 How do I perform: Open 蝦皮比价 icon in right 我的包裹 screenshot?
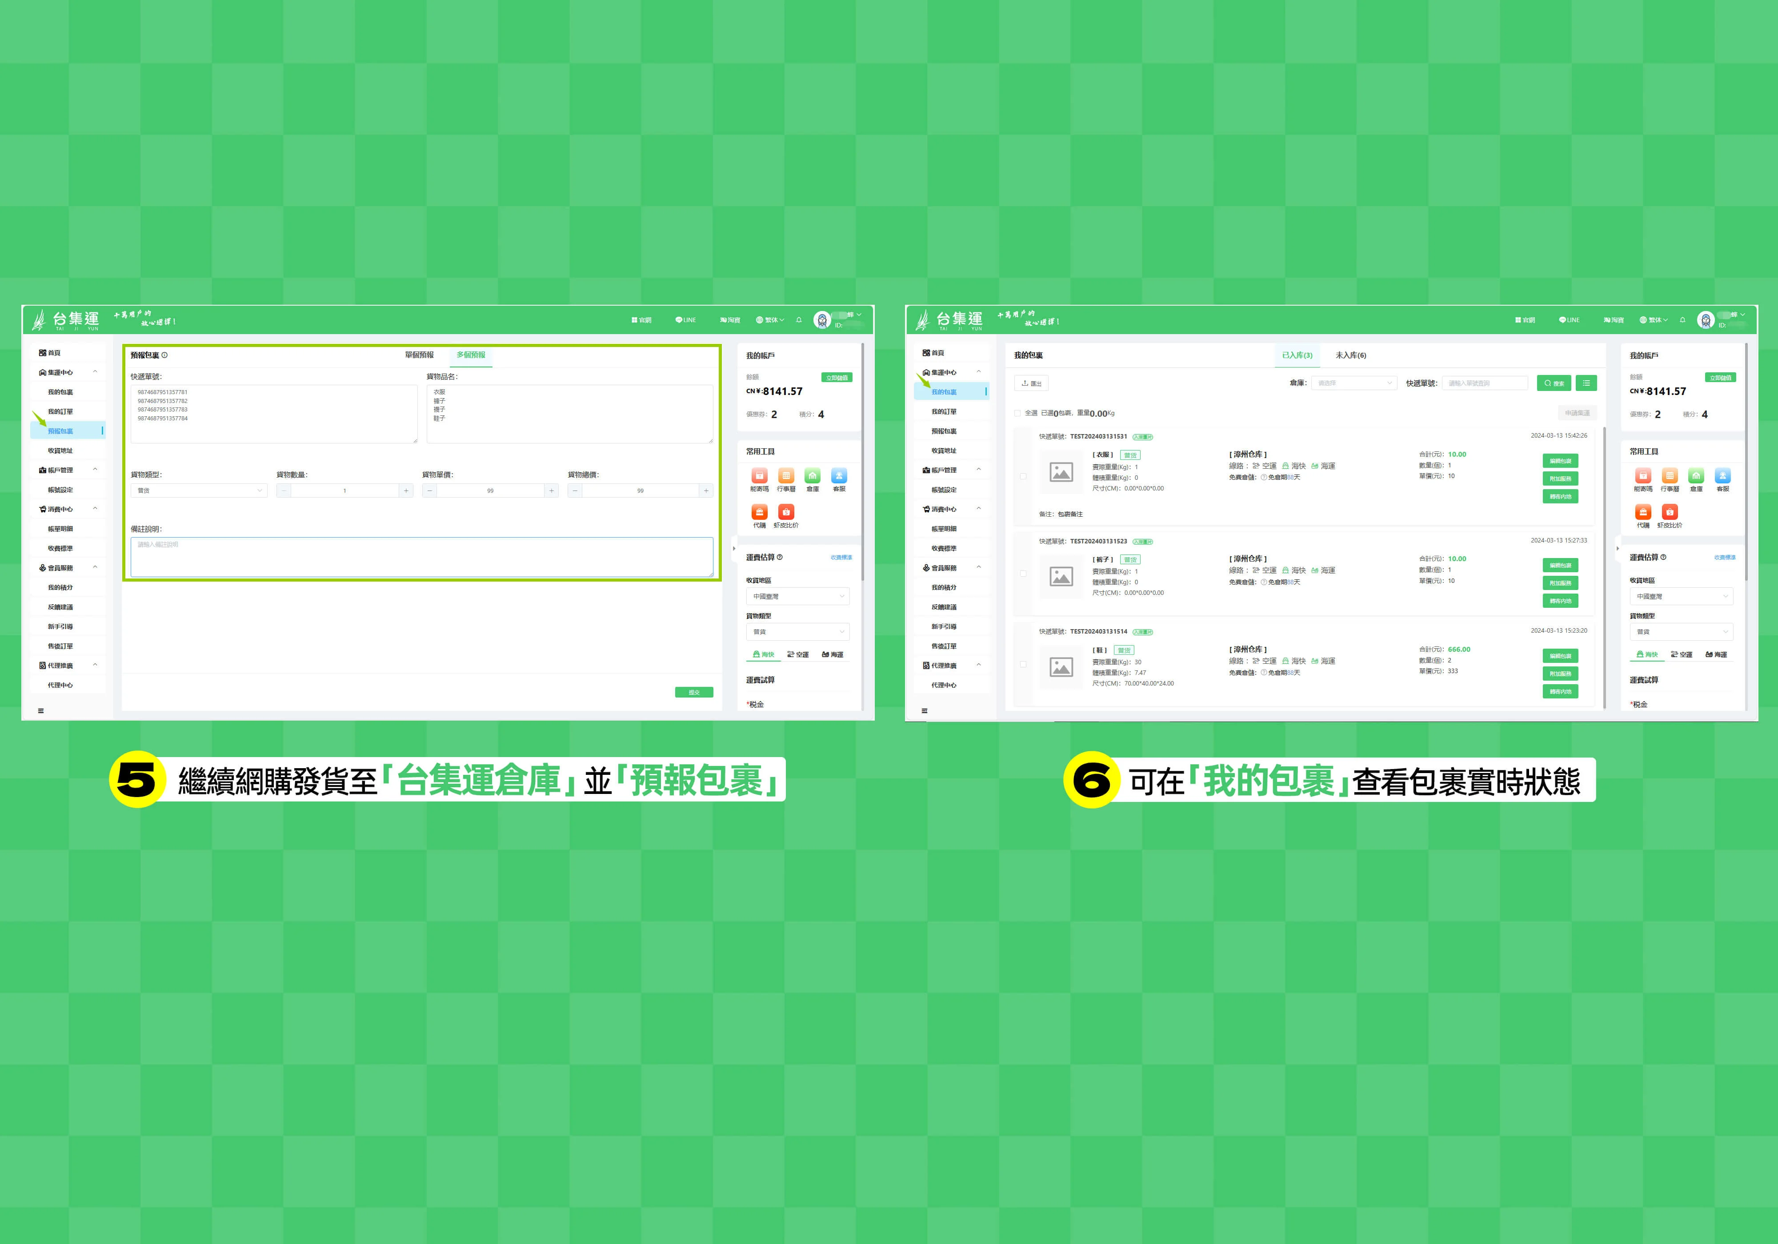tap(1670, 512)
